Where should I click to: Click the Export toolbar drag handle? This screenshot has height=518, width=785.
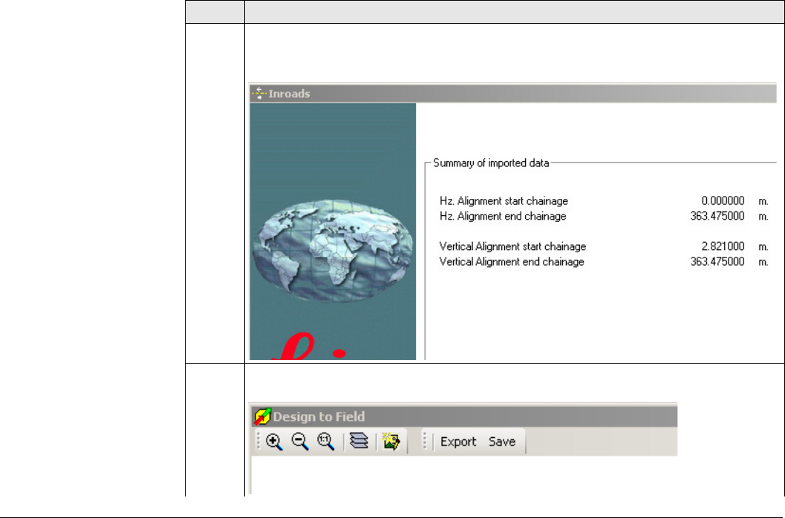tap(425, 441)
